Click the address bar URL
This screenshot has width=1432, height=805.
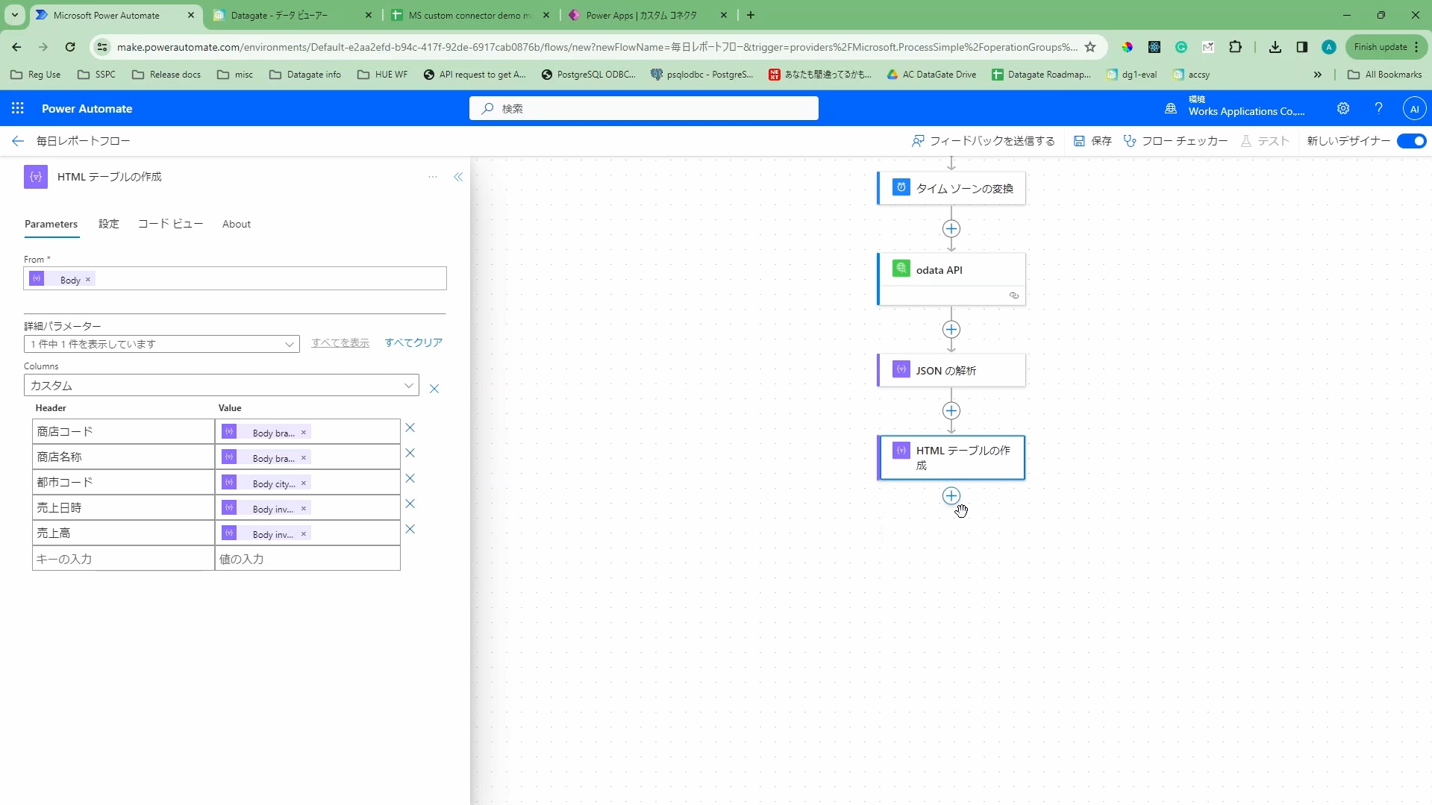point(597,47)
